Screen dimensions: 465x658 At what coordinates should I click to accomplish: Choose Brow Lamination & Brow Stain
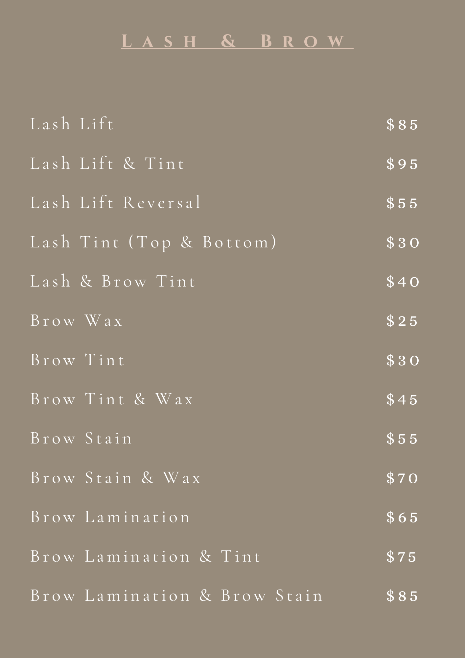[176, 596]
